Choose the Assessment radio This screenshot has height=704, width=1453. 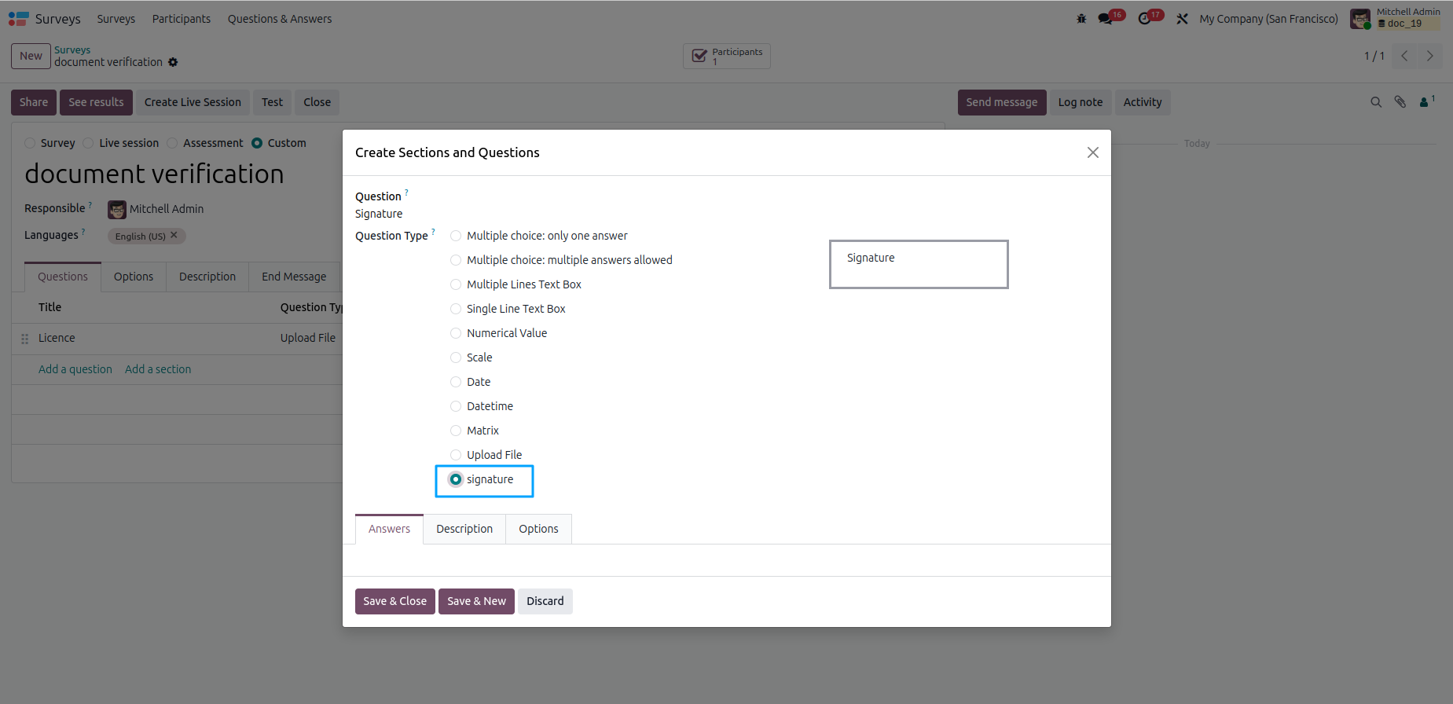point(172,143)
